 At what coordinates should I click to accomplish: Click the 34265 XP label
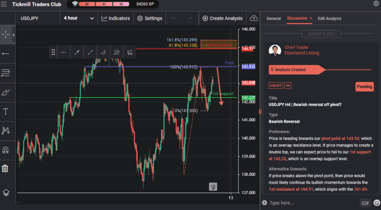pyautogui.click(x=145, y=4)
